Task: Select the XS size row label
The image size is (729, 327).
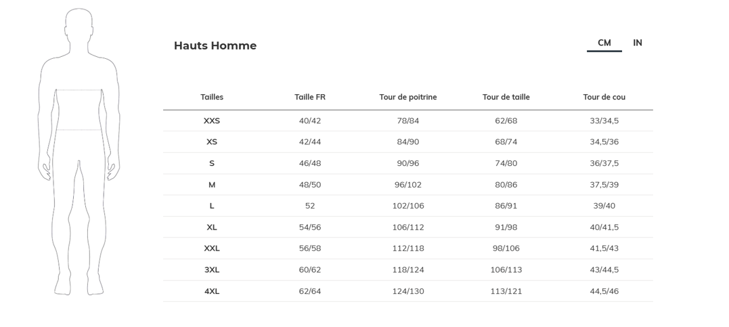Action: 212,142
